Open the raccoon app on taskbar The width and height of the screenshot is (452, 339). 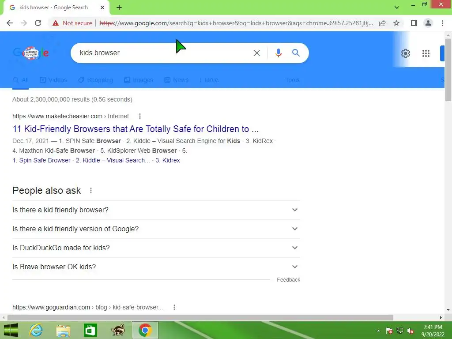click(118, 330)
